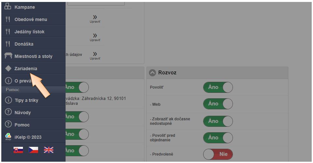Toggle Zobraziť ak dočasne nedostupné switch
The width and height of the screenshot is (313, 163).
pyautogui.click(x=218, y=121)
